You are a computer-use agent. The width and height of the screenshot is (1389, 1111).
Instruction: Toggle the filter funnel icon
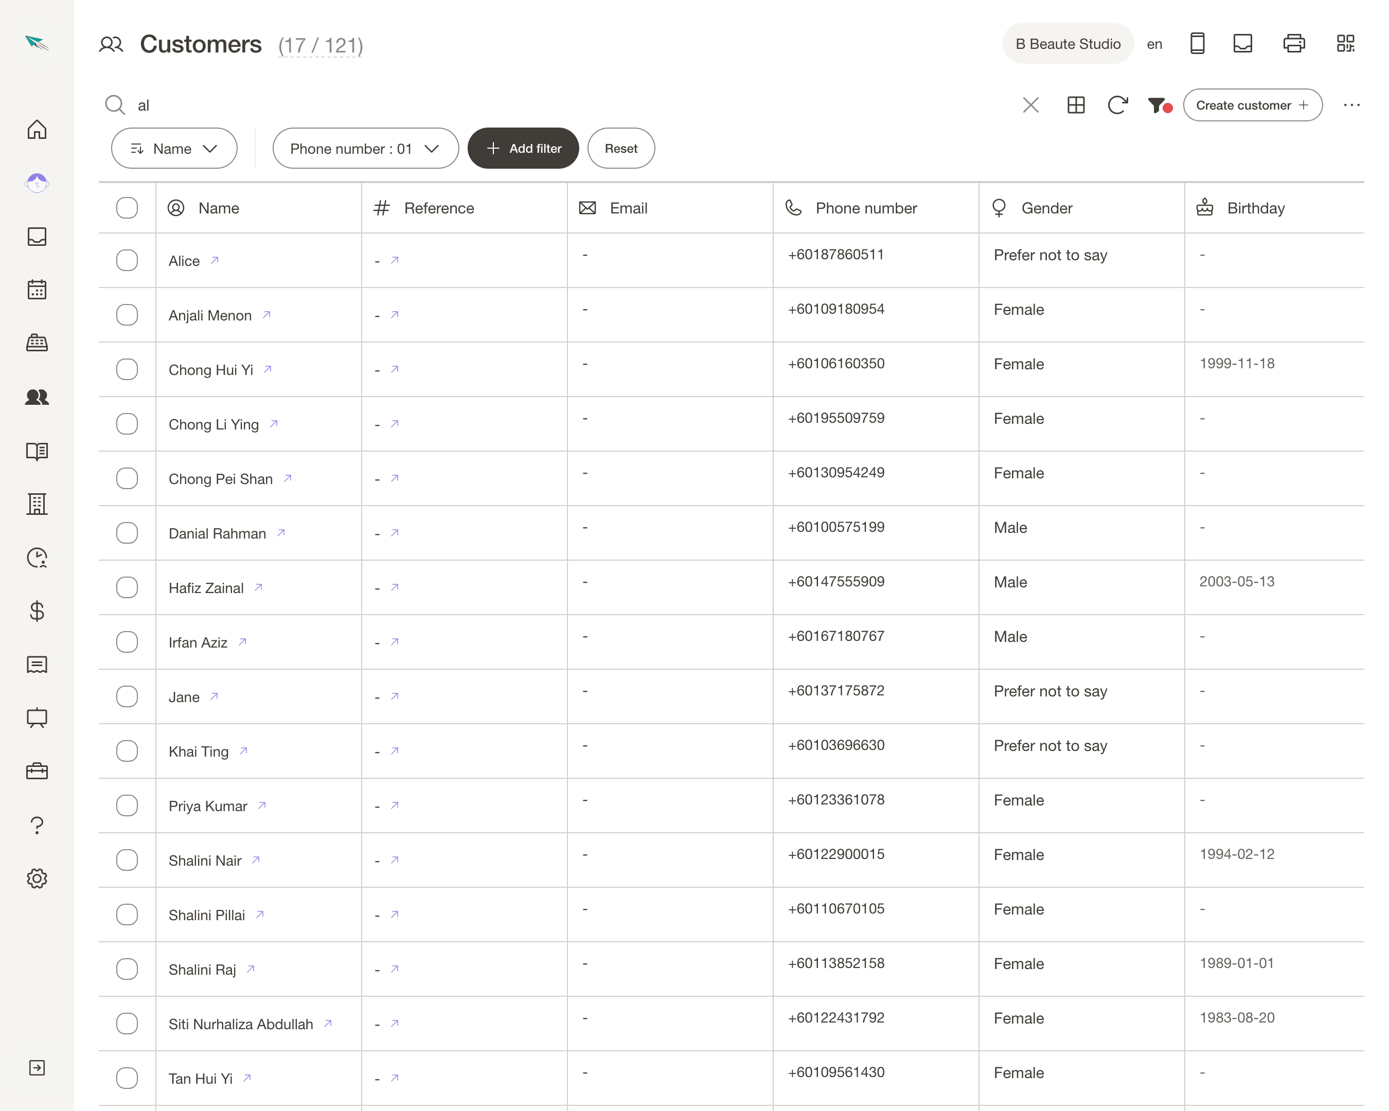[x=1159, y=105]
